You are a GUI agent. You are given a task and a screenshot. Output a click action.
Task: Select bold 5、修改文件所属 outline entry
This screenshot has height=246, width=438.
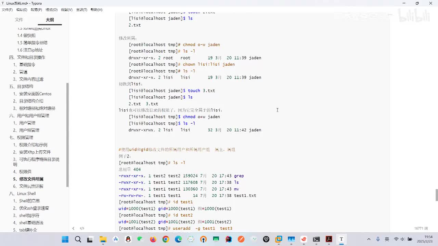click(28, 179)
